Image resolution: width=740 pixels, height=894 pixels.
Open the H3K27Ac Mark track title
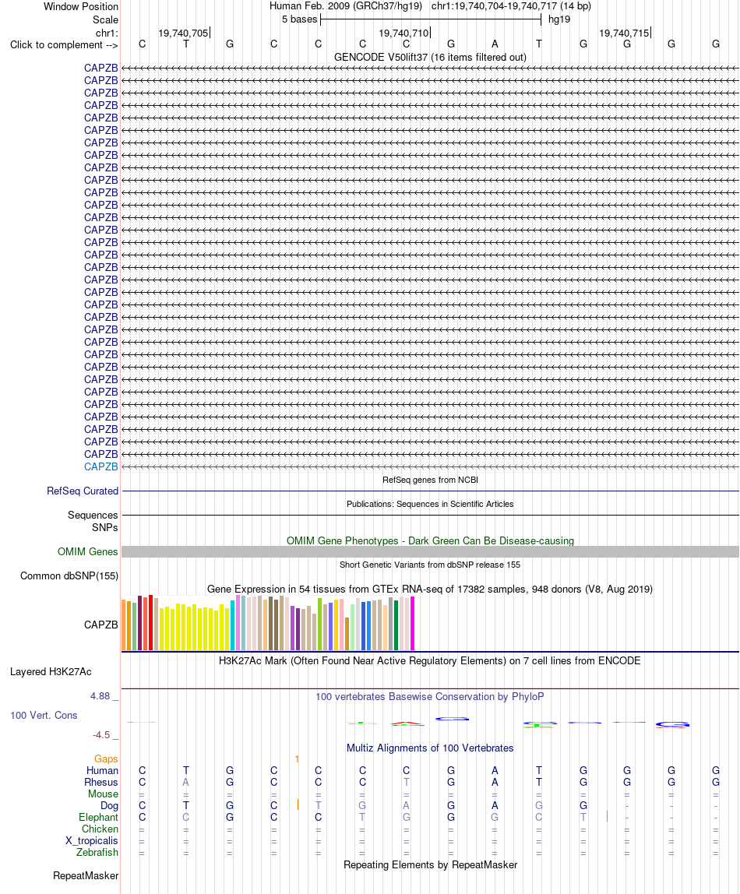[430, 661]
